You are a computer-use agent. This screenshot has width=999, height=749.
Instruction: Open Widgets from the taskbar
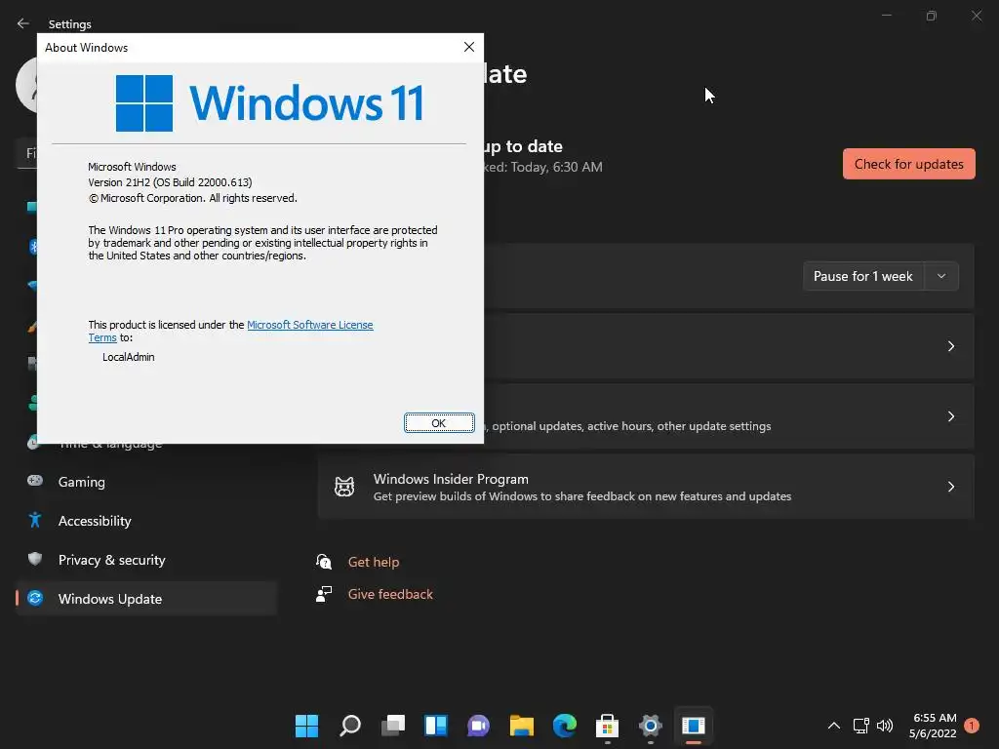tap(436, 726)
